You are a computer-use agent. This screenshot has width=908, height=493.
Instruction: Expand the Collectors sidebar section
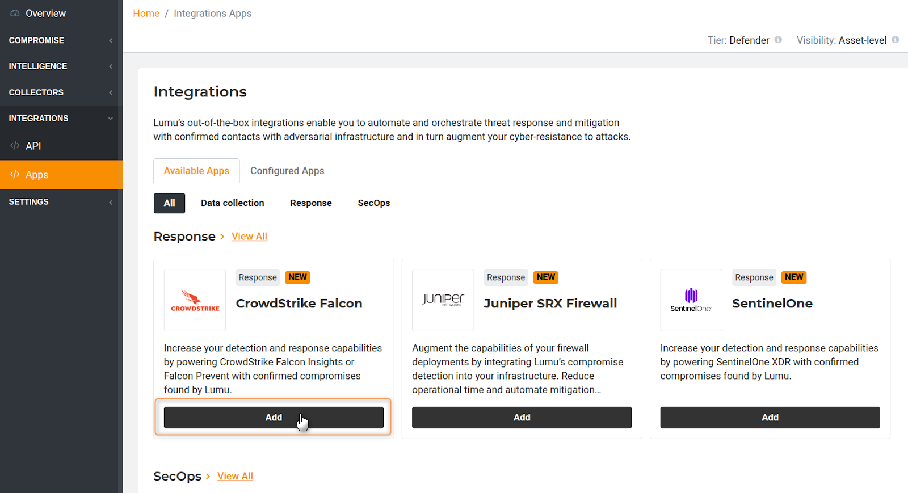[61, 92]
